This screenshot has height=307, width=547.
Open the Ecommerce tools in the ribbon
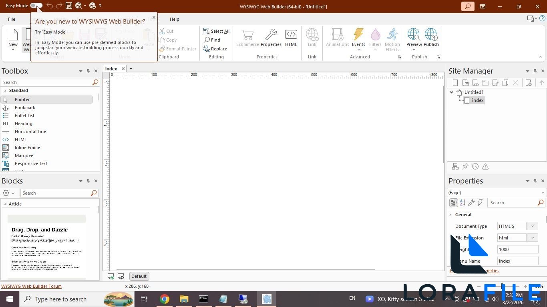[x=247, y=38]
